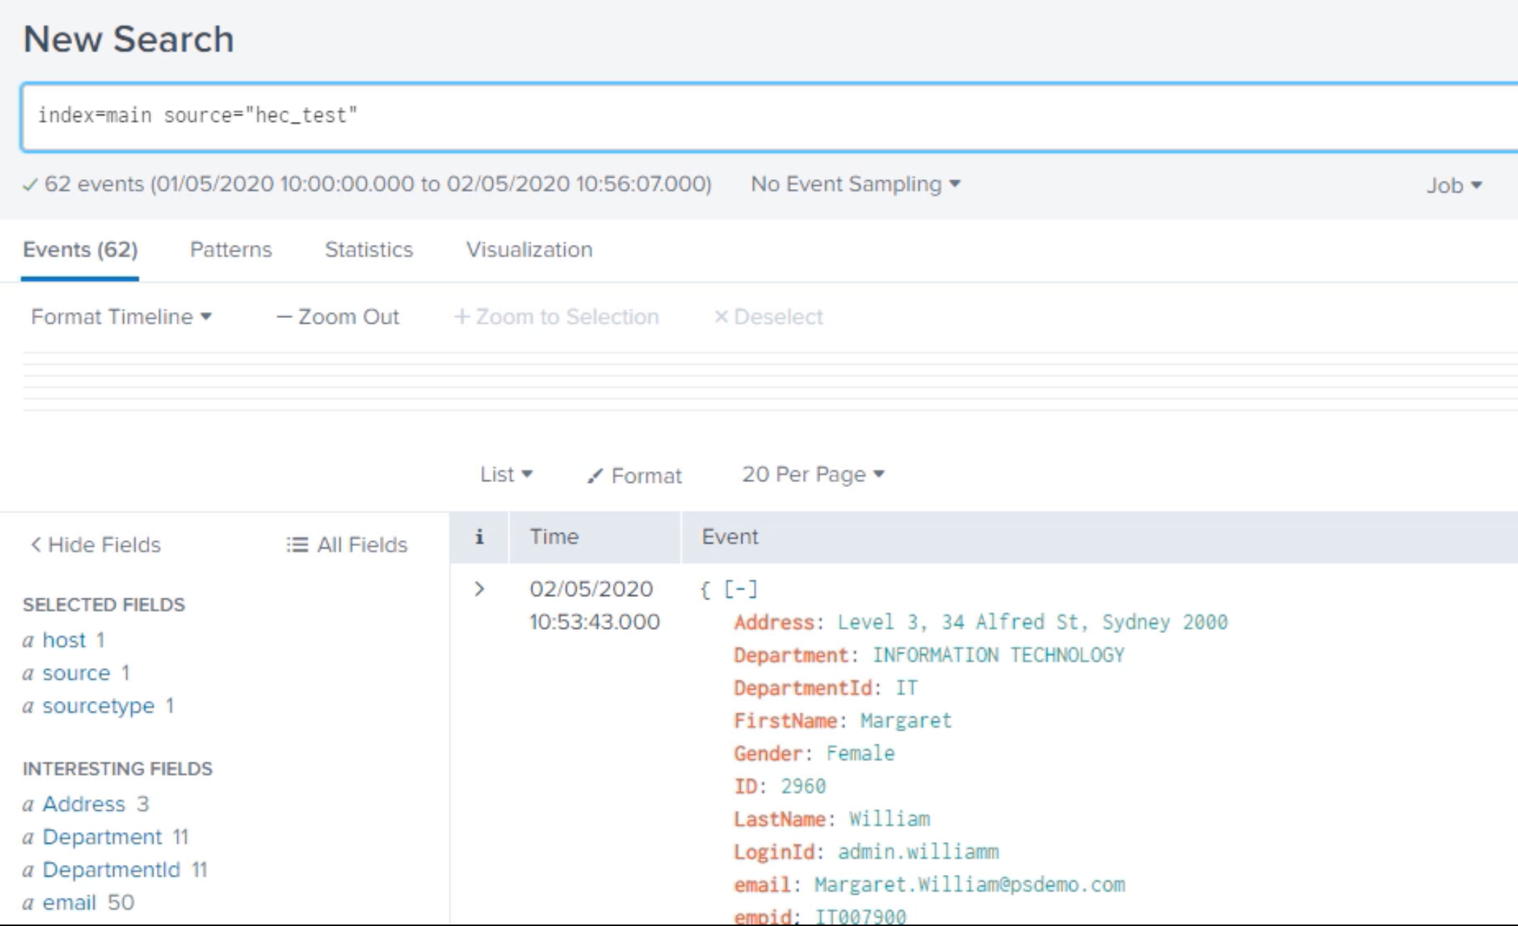This screenshot has width=1518, height=926.
Task: Open the Department interesting field
Action: click(x=102, y=837)
